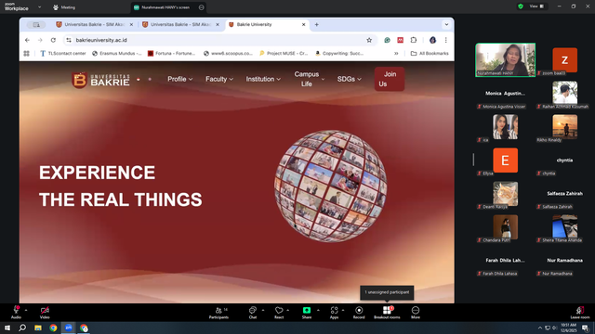Viewport: 595px width, 334px height.
Task: Open the Fortuna bookmark
Action: tap(171, 54)
